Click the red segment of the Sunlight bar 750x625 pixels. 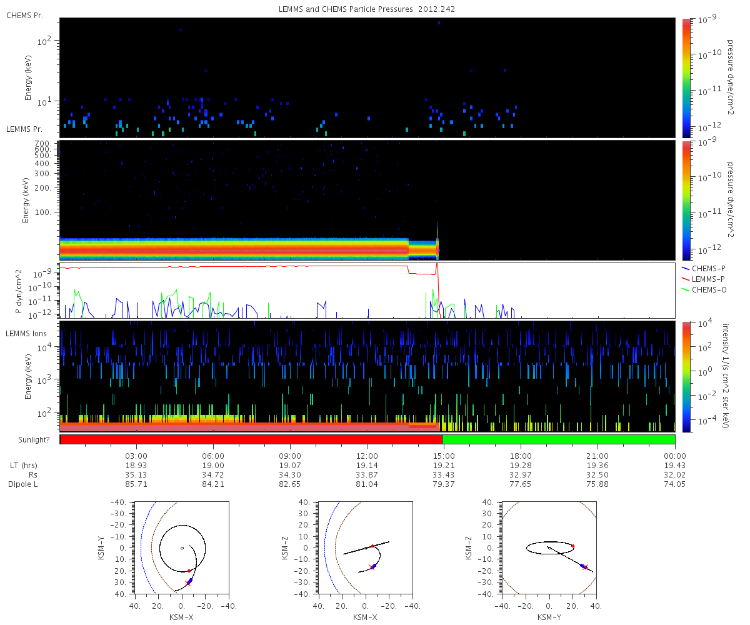(x=250, y=439)
